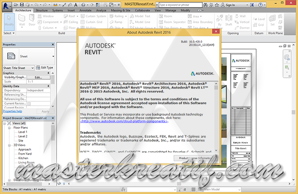Click the Open folder icon in quick access toolbar
Image resolution: width=298 pixels, height=194 pixels.
pyautogui.click(x=16, y=5)
